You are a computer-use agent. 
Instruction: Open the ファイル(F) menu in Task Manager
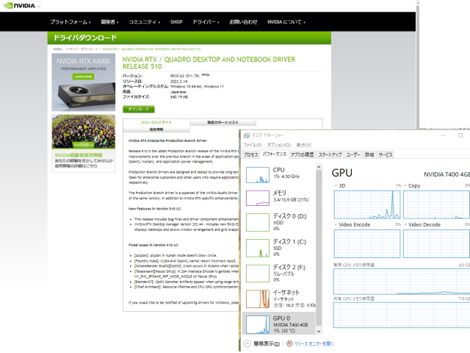[x=253, y=145]
